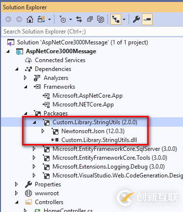Collapse the AspNetCore3000Message project node

8,52
